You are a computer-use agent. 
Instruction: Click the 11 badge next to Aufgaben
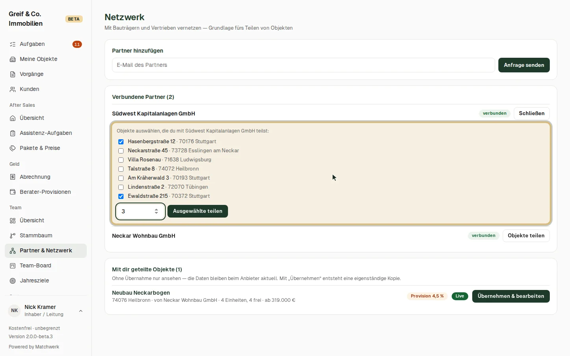point(77,44)
